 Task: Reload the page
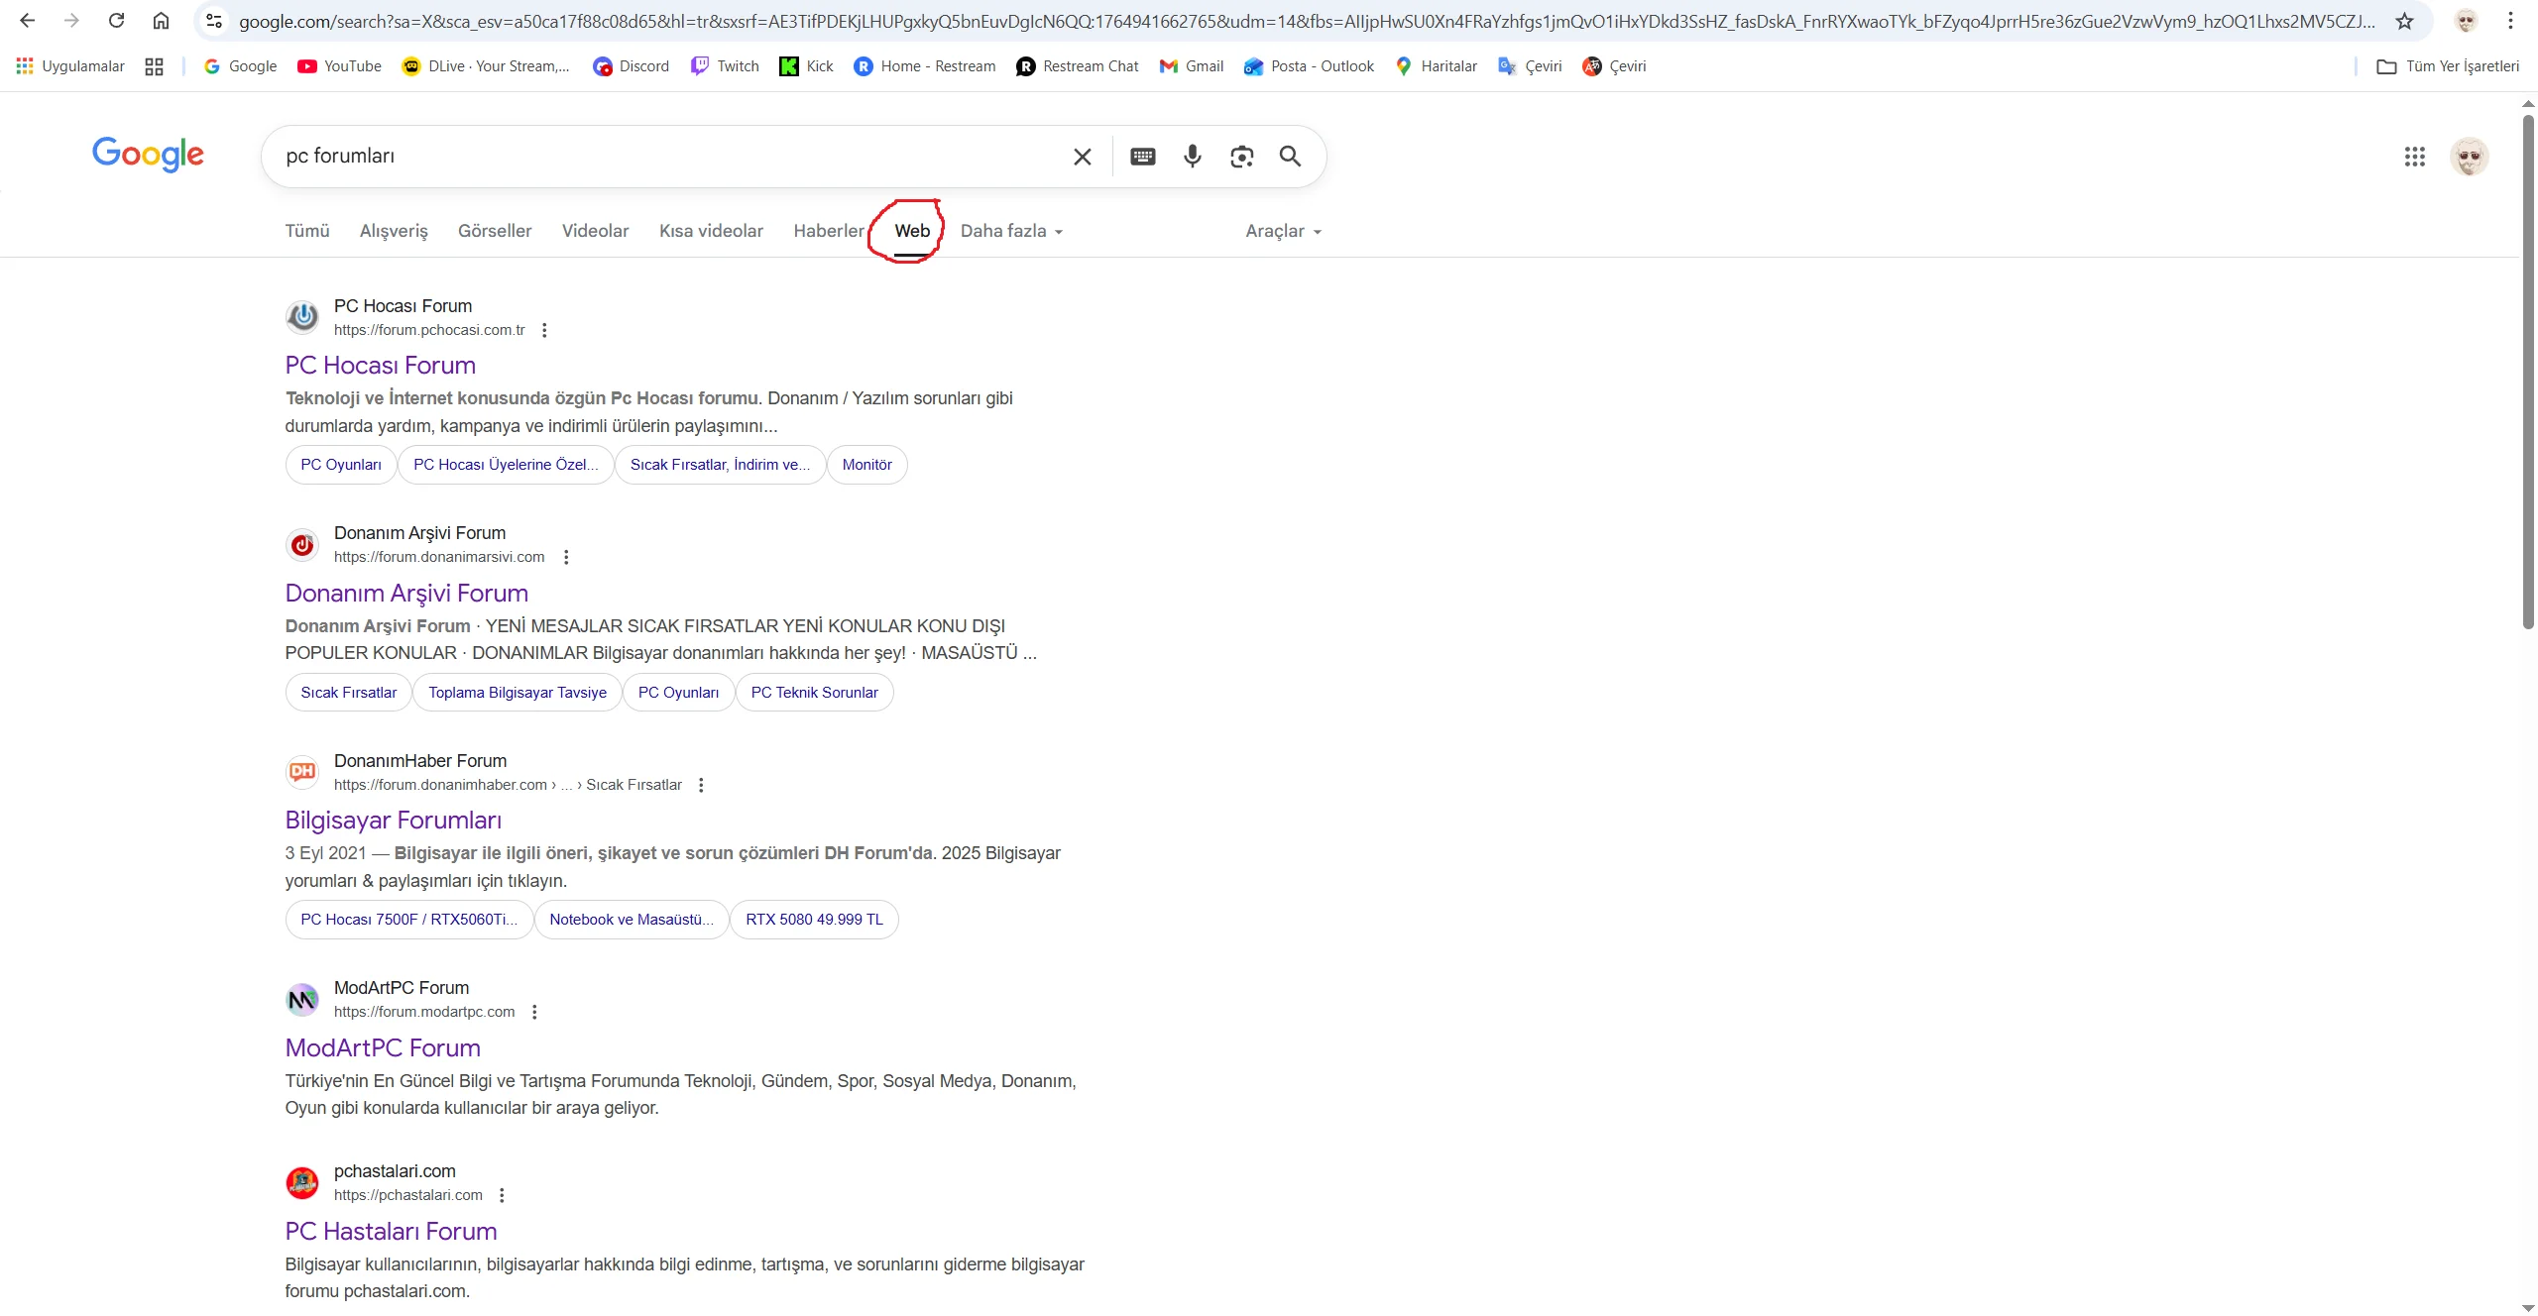(x=116, y=21)
